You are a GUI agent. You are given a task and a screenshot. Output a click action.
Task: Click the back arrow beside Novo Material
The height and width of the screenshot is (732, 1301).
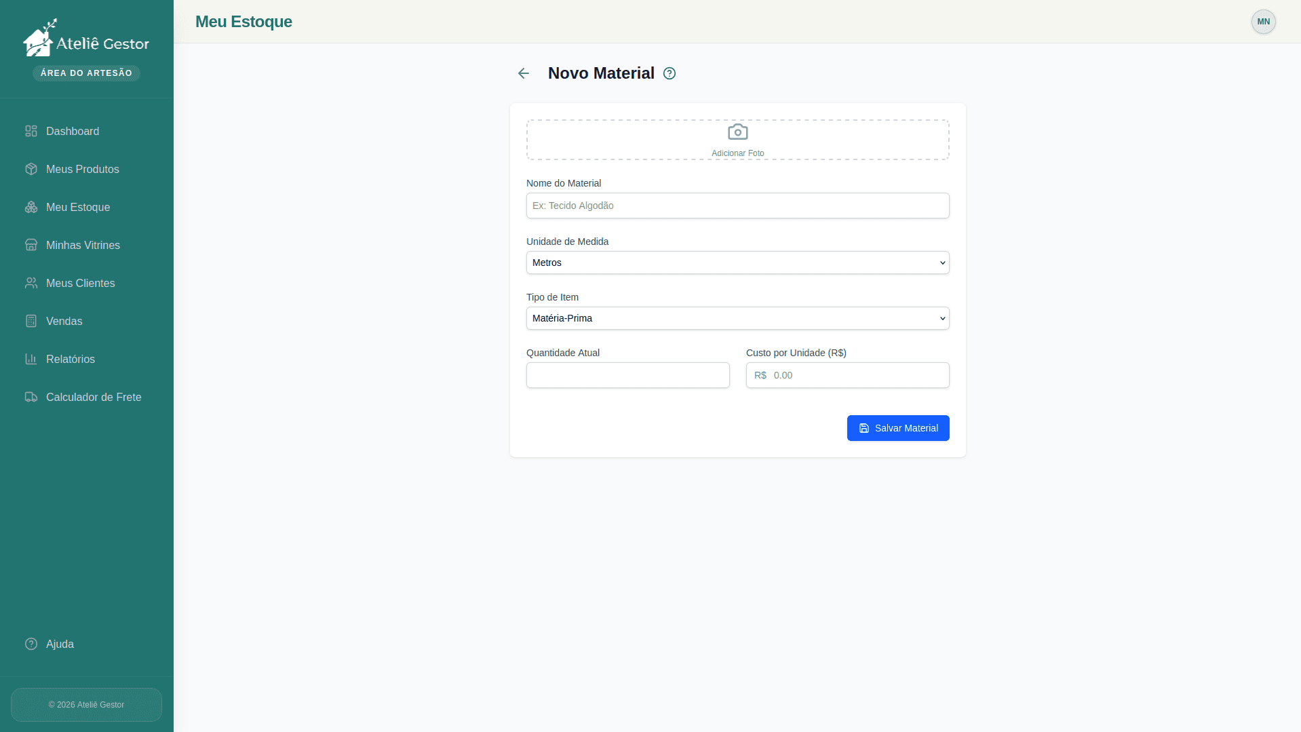[x=523, y=73]
